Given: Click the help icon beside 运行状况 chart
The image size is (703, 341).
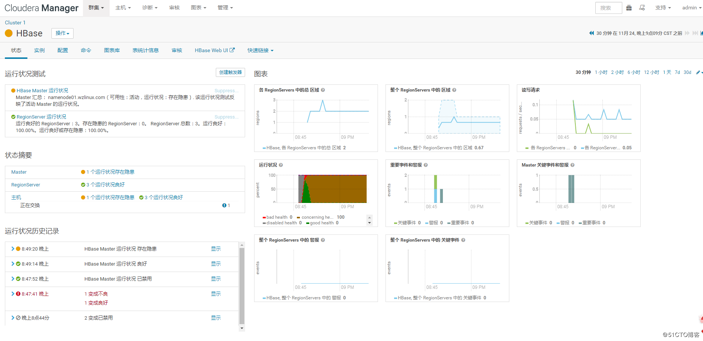Looking at the screenshot, I should (281, 165).
